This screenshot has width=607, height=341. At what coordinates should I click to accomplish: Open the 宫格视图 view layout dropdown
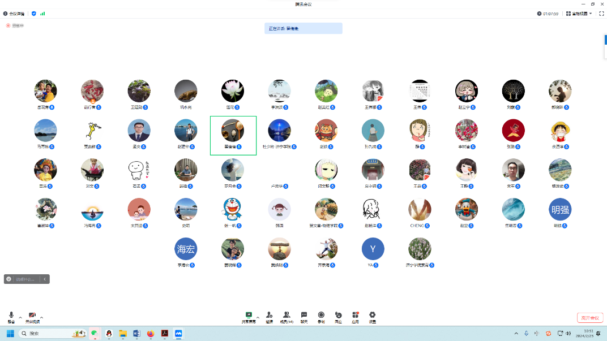pos(579,14)
